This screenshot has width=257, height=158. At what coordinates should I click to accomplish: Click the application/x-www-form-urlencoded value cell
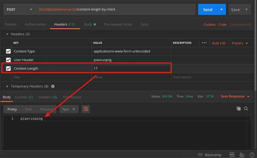(131, 51)
